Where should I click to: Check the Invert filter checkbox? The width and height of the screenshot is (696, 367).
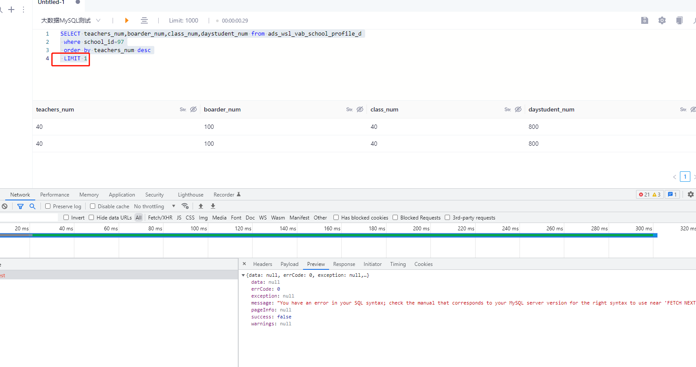66,218
